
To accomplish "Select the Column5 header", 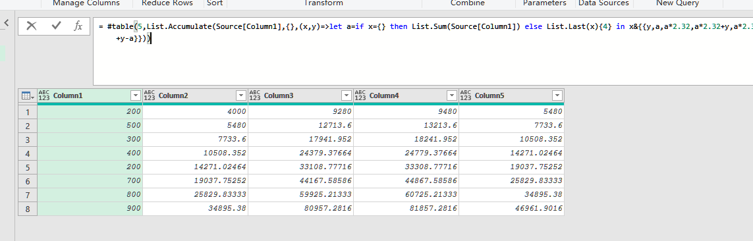I will (511, 95).
